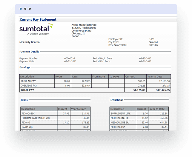Click the Commerce Plaza address line
The width and height of the screenshot is (192, 157).
tap(82, 30)
